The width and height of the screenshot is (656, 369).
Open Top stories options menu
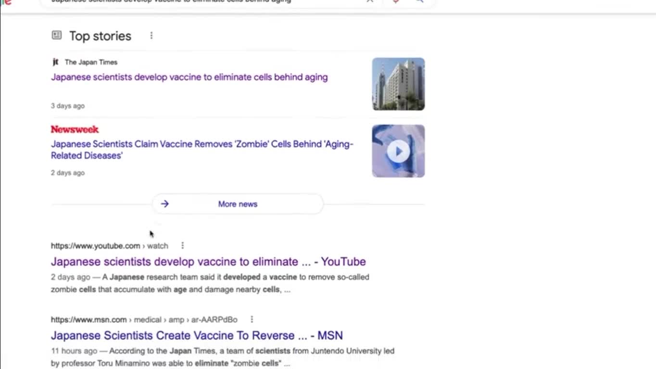tap(151, 36)
